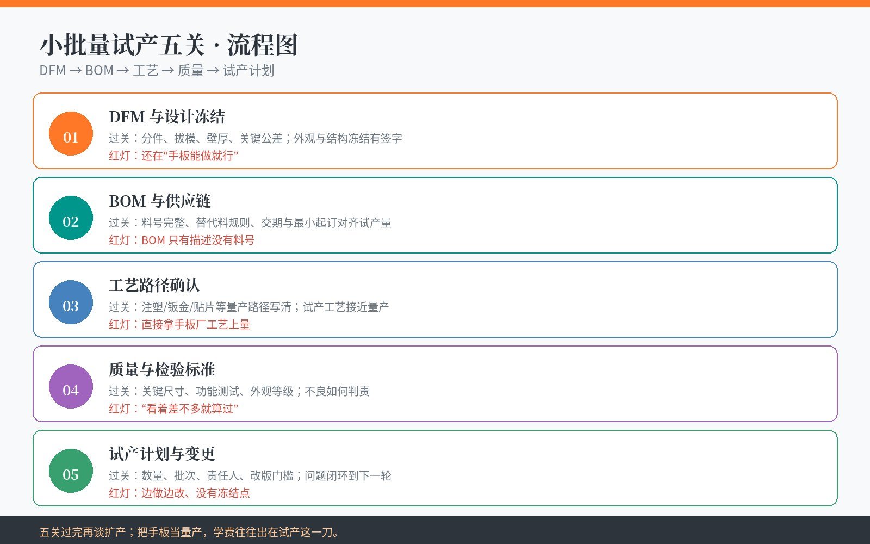
Task: Click the red text BOM 只有描述没有料号
Action: pyautogui.click(x=198, y=240)
